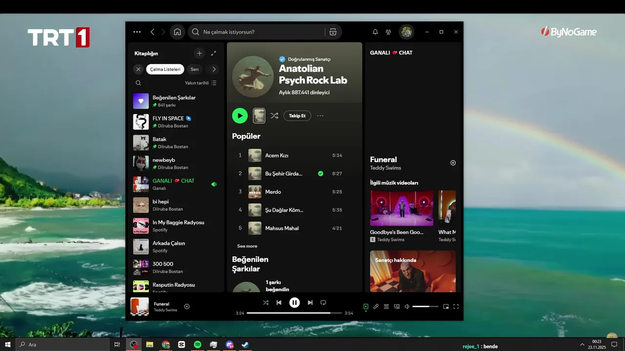The width and height of the screenshot is (625, 351).
Task: Go back using the left arrow
Action: click(152, 32)
